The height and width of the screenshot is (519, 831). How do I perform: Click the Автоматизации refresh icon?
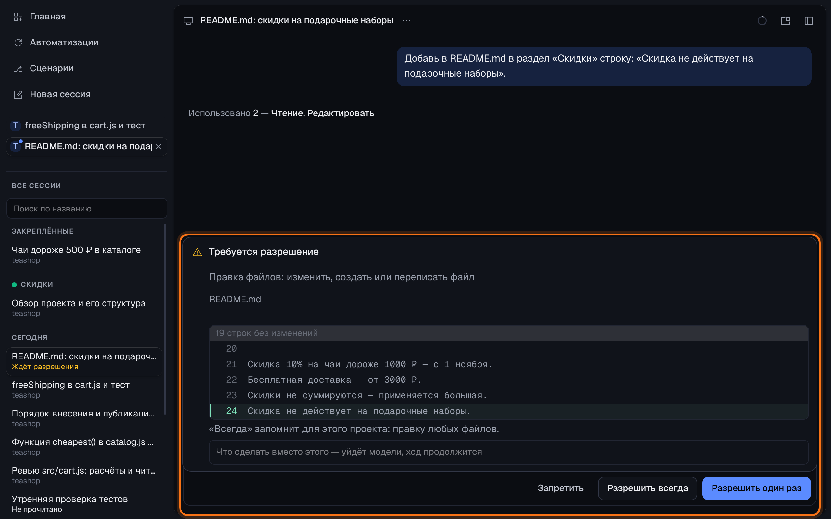click(x=18, y=42)
